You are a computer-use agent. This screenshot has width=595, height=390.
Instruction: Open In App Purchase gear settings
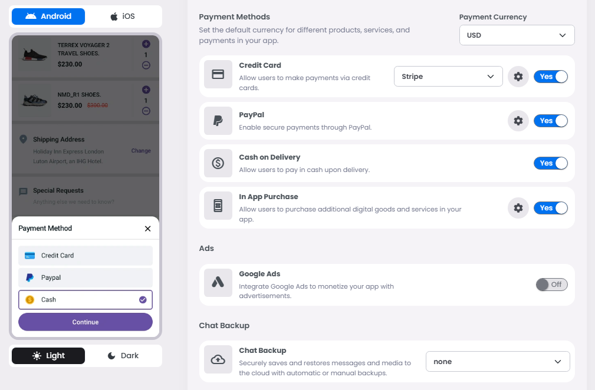(x=518, y=208)
